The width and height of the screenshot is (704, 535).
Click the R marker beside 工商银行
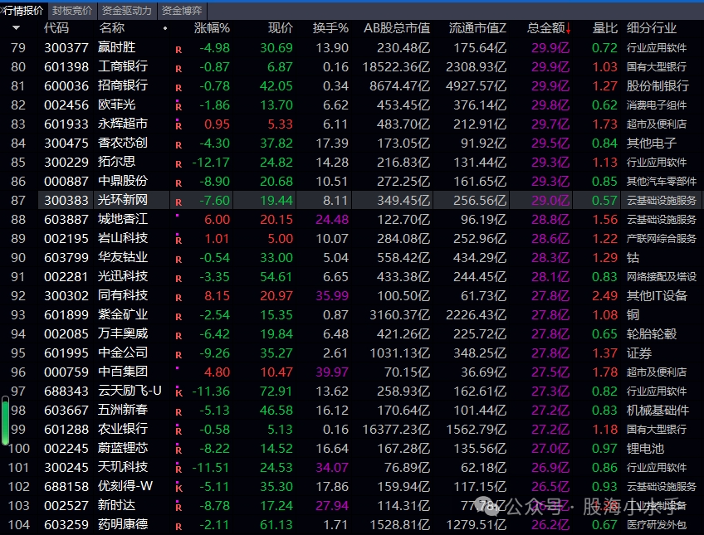pos(178,69)
